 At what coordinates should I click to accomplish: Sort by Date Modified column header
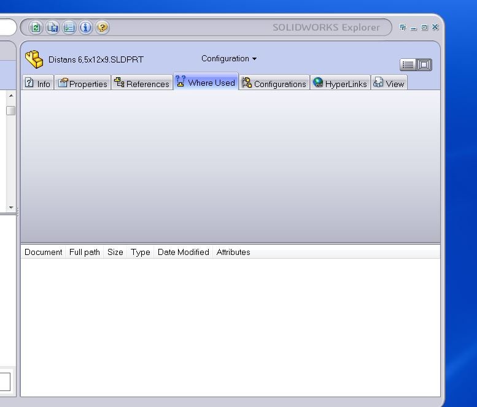pos(183,252)
